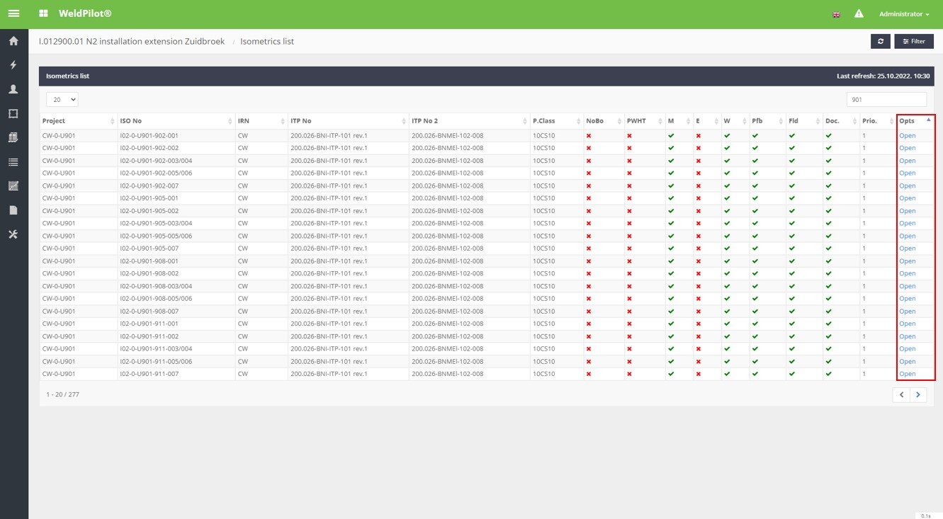Open the rows-per-page dropdown showing 20

62,100
